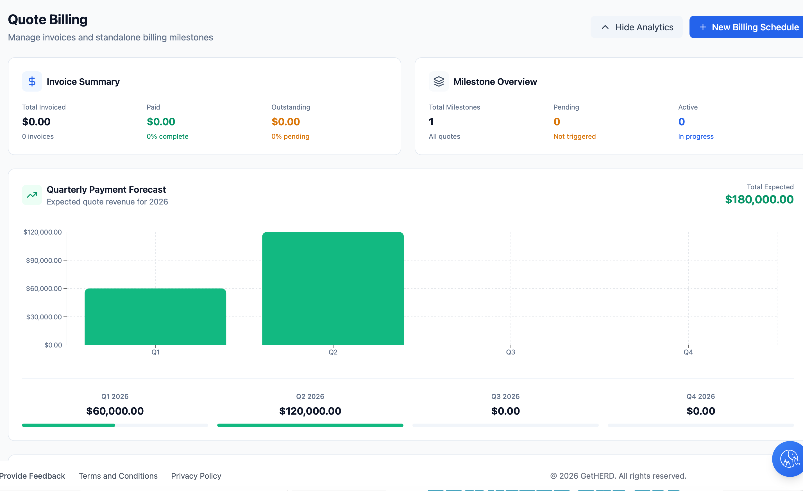The image size is (803, 491).
Task: Click the plus icon on New Billing Schedule
Action: (703, 27)
